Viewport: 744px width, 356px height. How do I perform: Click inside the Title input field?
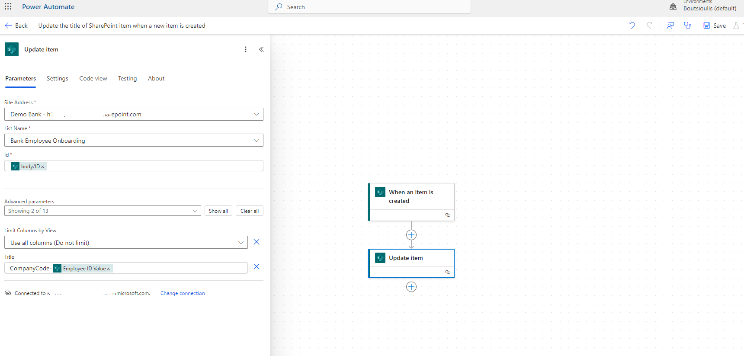[126, 268]
